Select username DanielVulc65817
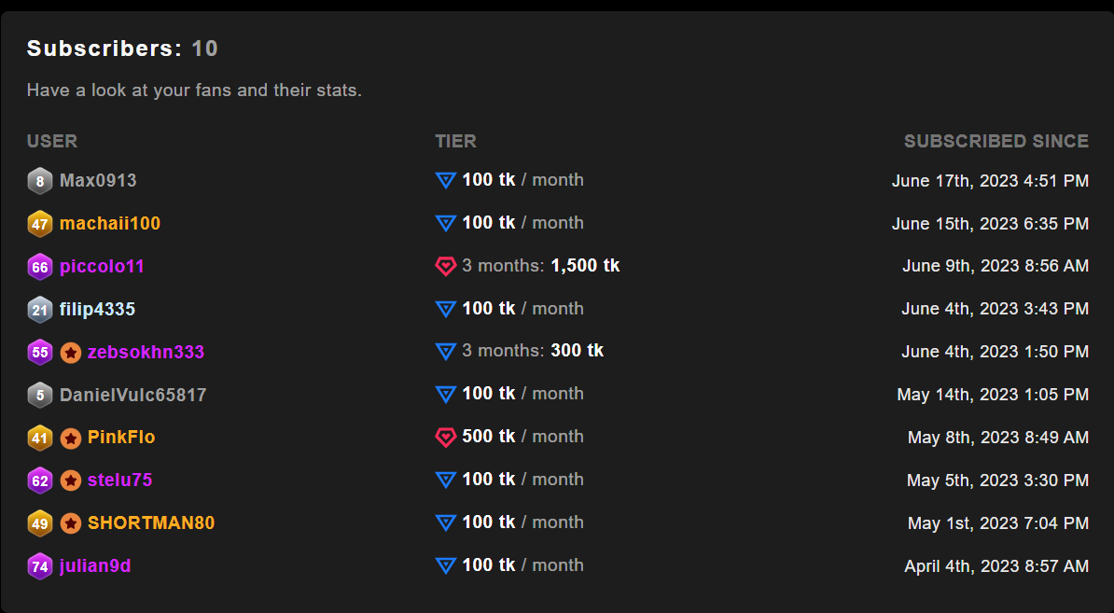 132,395
